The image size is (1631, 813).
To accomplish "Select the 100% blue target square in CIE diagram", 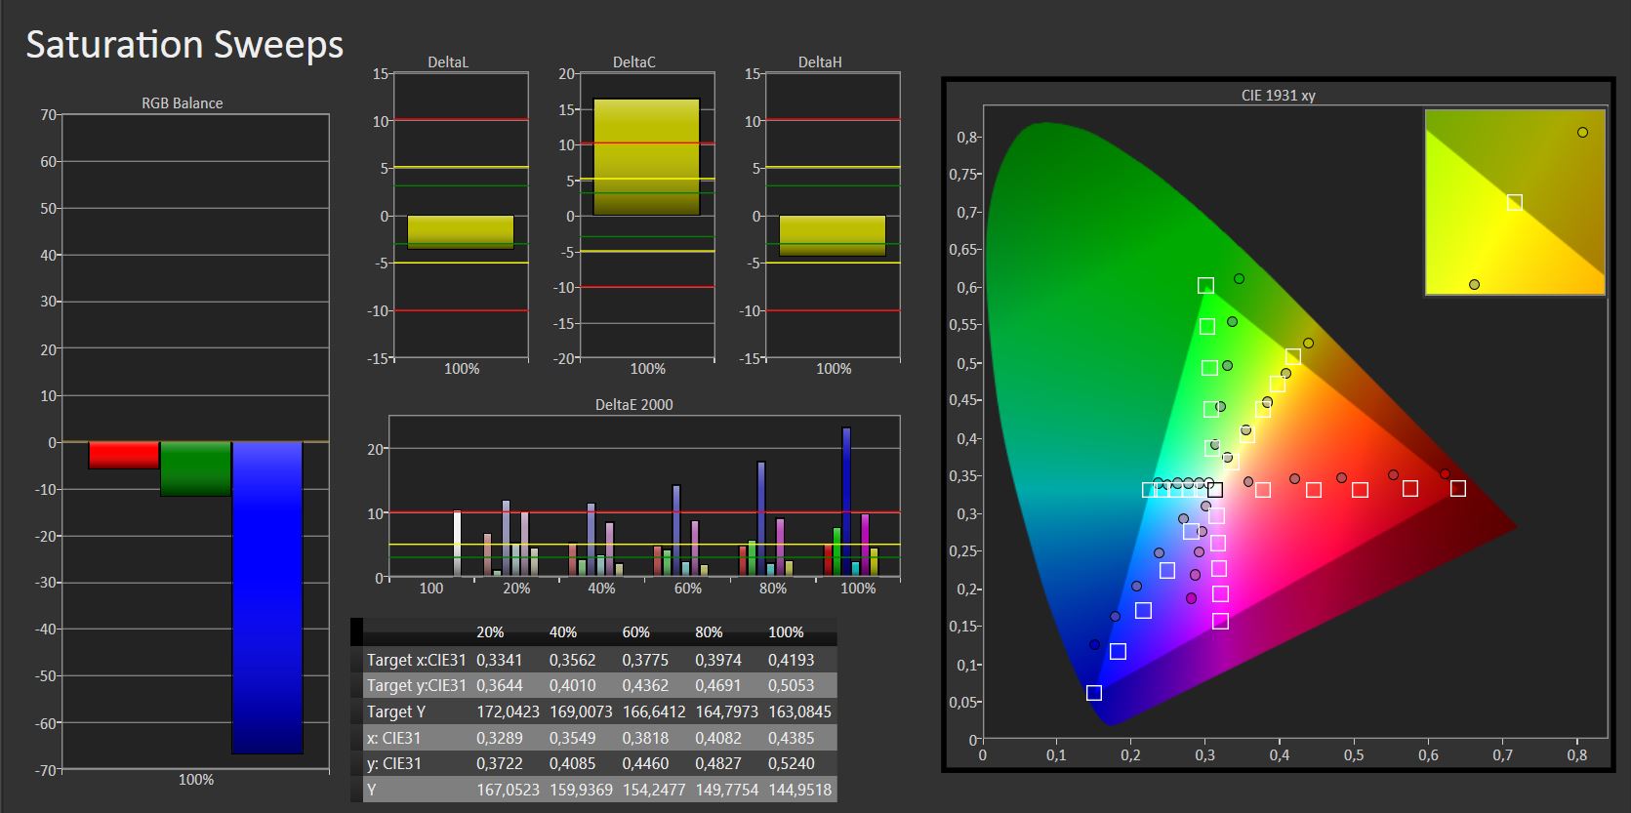I will 1094,692.
